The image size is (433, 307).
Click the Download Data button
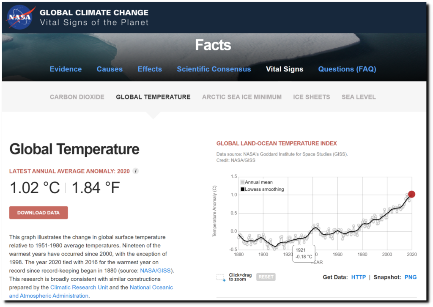38,213
